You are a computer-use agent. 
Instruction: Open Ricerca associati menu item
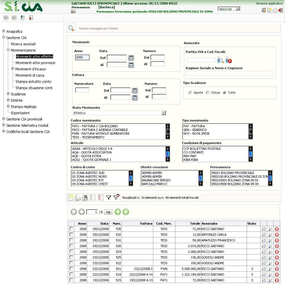coord(23,44)
